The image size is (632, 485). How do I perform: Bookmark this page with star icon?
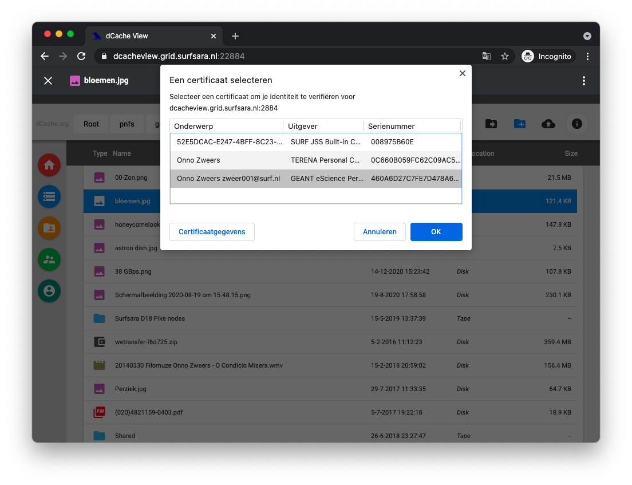(x=505, y=56)
